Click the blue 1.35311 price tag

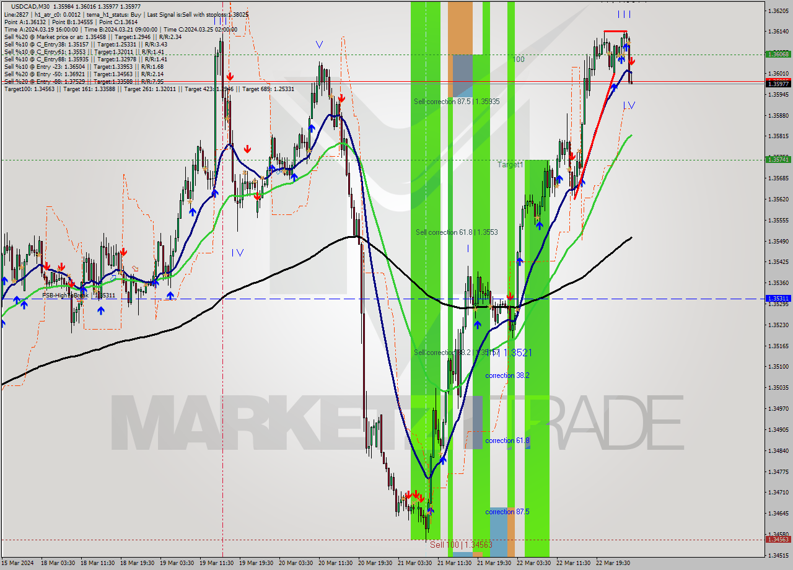[778, 298]
